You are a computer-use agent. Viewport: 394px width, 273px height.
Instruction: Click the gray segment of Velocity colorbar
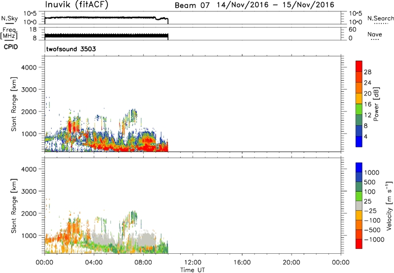359,205
